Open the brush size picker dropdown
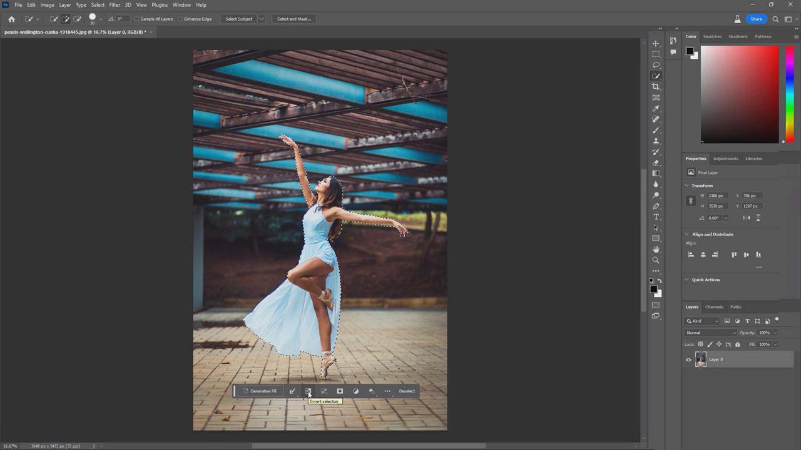The image size is (801, 450). coord(100,19)
